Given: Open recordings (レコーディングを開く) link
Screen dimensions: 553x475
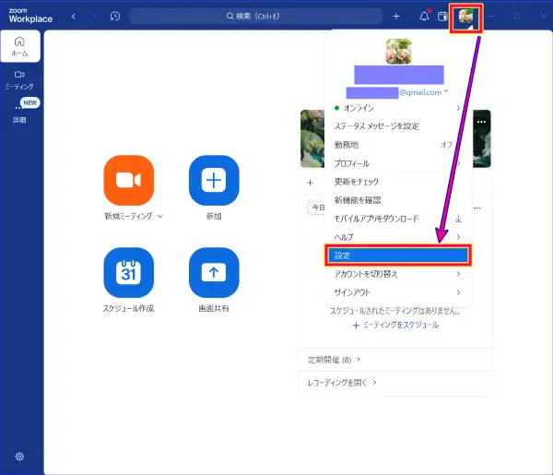Looking at the screenshot, I should point(342,383).
